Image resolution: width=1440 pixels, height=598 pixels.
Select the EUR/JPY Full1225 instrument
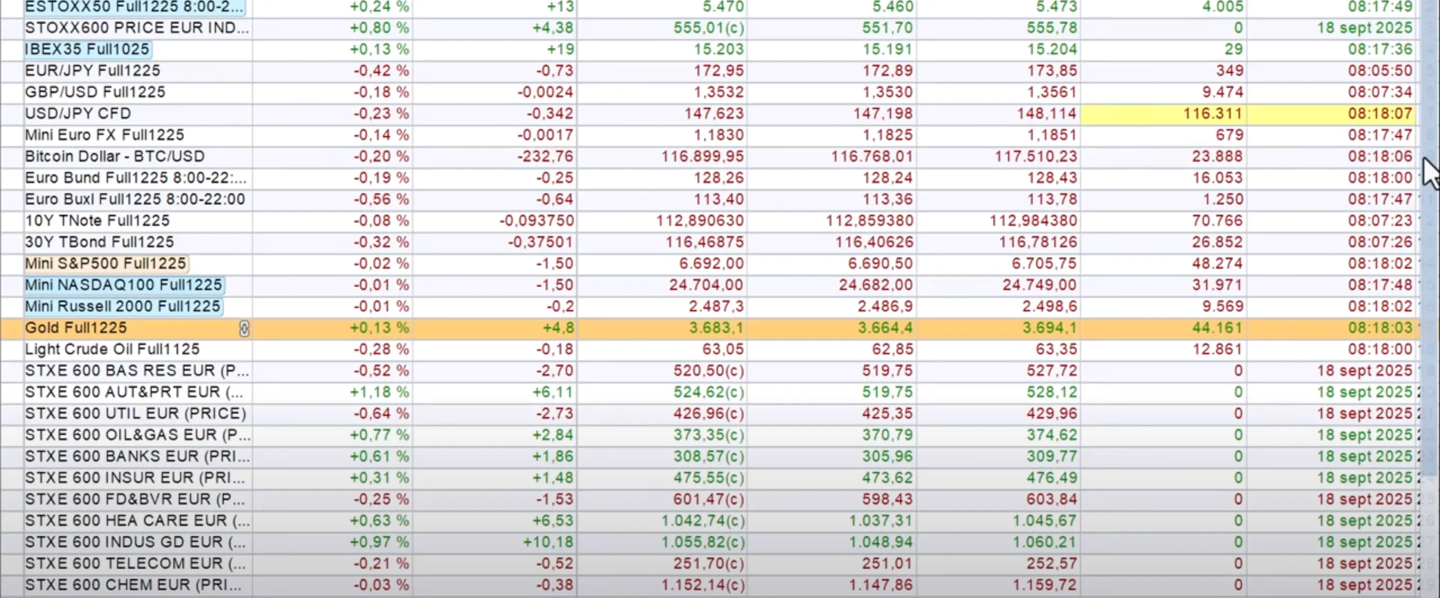coord(92,71)
